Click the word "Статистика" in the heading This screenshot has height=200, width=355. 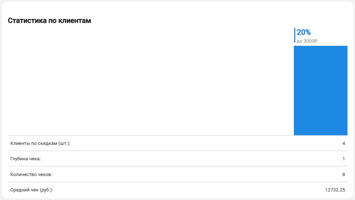click(x=27, y=21)
